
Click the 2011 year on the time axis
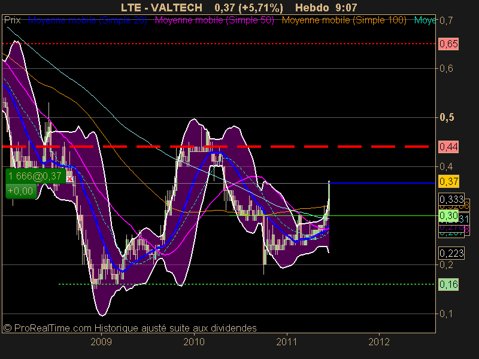point(287,342)
